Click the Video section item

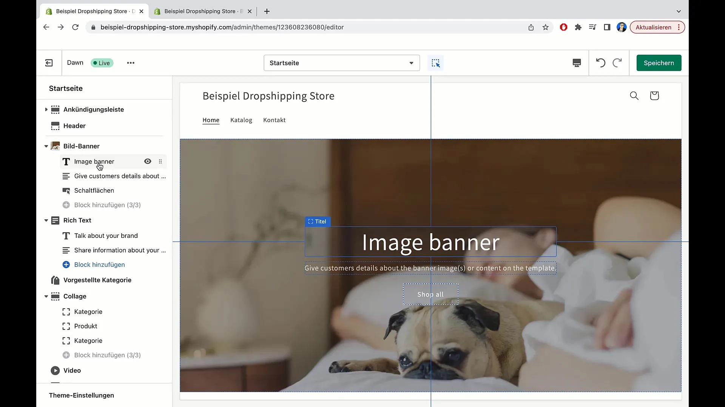[x=72, y=370]
